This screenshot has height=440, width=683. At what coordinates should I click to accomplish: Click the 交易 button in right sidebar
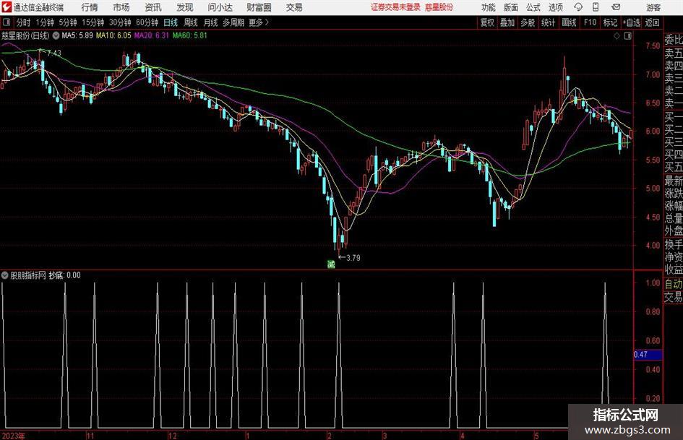[x=674, y=297]
